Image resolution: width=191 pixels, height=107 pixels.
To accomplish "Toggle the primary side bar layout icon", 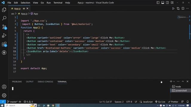I will point(158,3).
